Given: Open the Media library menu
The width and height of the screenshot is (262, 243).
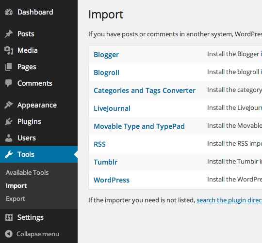Looking at the screenshot, I should [x=28, y=50].
